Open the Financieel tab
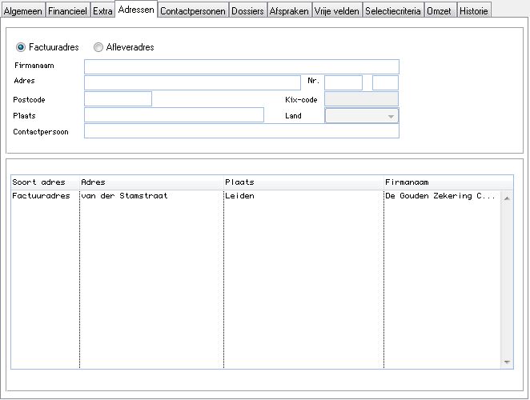This screenshot has width=530, height=400. [67, 11]
